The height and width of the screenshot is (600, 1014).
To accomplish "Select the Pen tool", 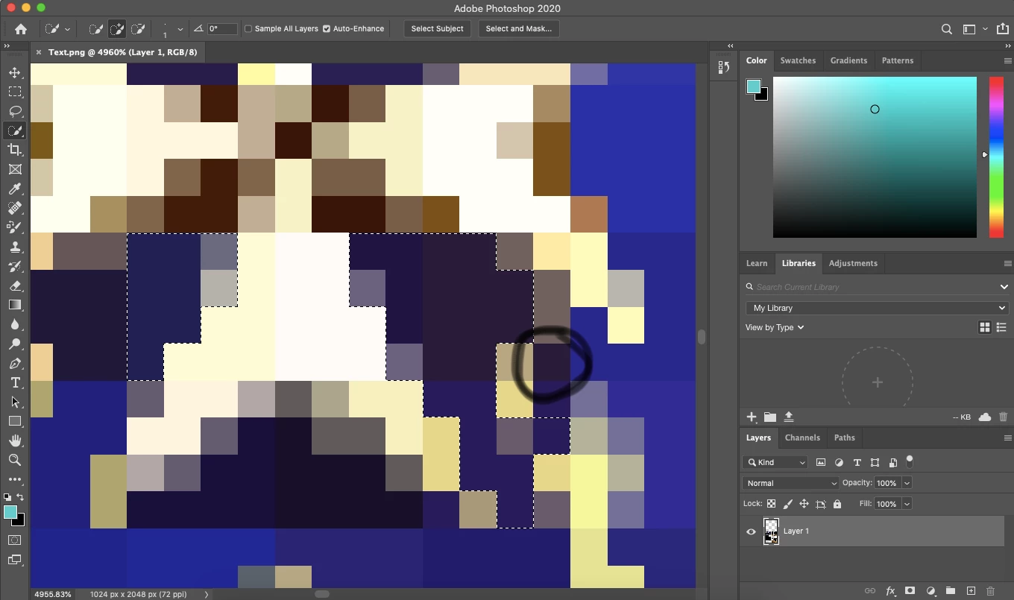I will [x=14, y=363].
